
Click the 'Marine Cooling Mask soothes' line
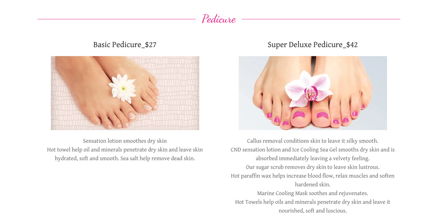click(x=313, y=193)
